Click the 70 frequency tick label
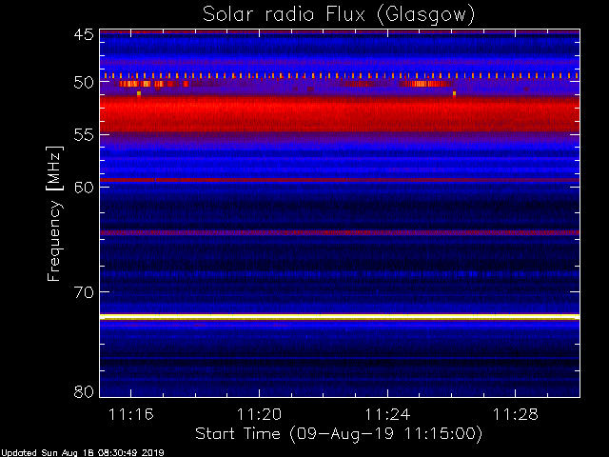Viewport: 609px width, 457px height. tap(84, 292)
